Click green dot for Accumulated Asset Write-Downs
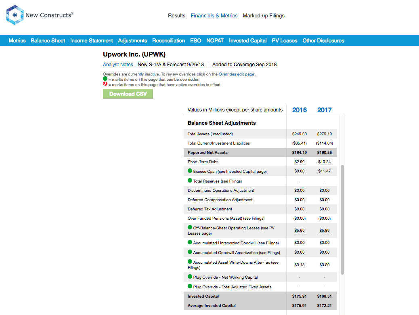The width and height of the screenshot is (419, 315). pyautogui.click(x=190, y=262)
